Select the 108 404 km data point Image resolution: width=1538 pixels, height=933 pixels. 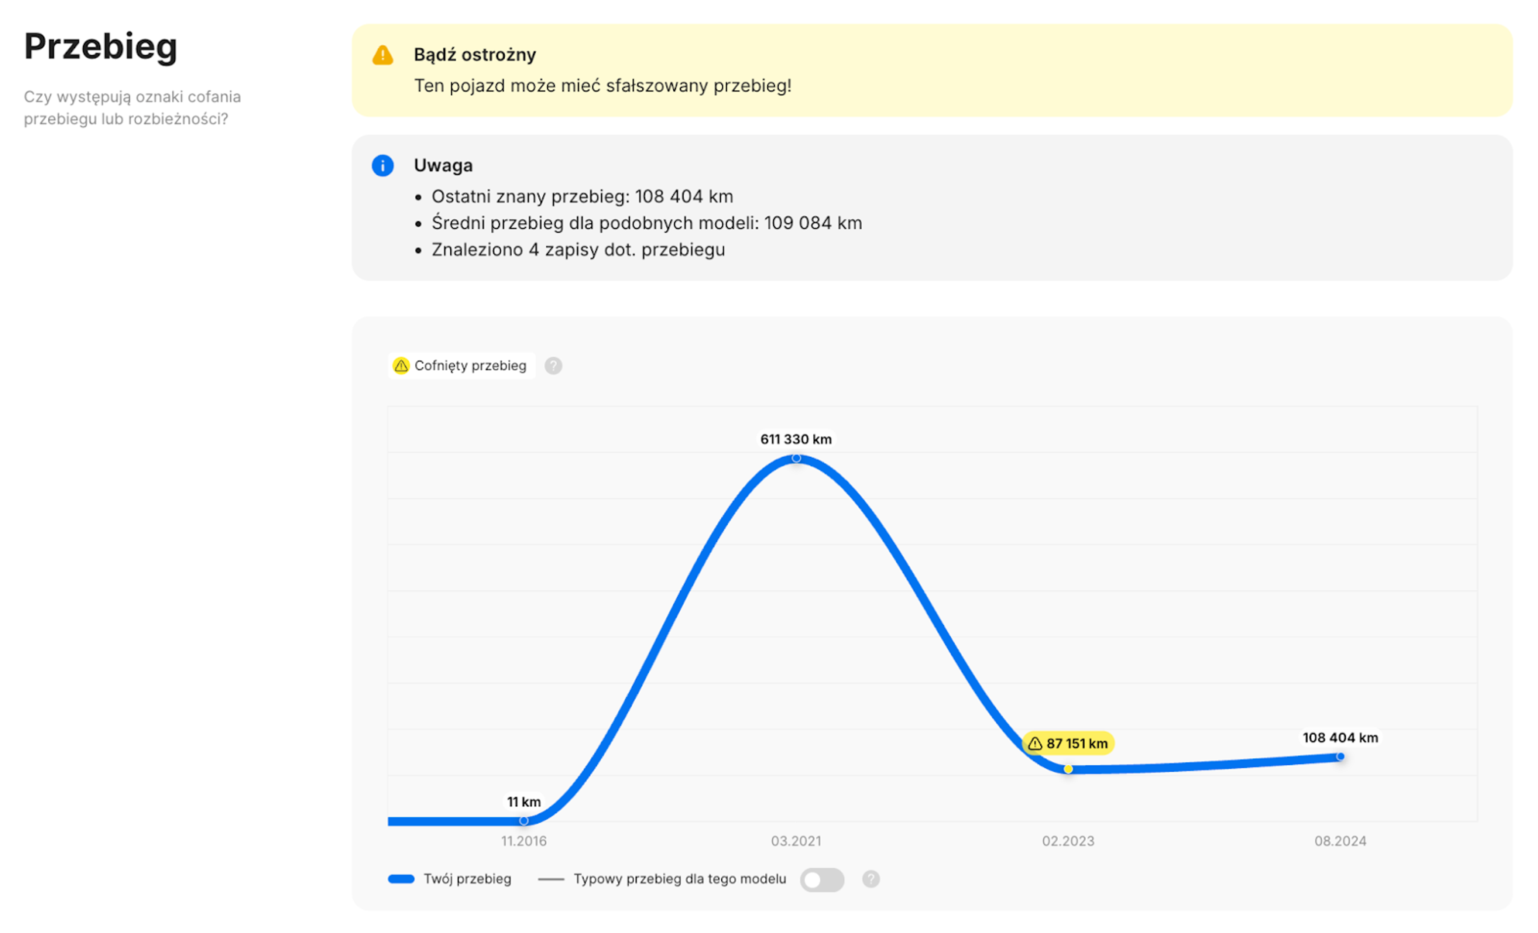tap(1340, 757)
